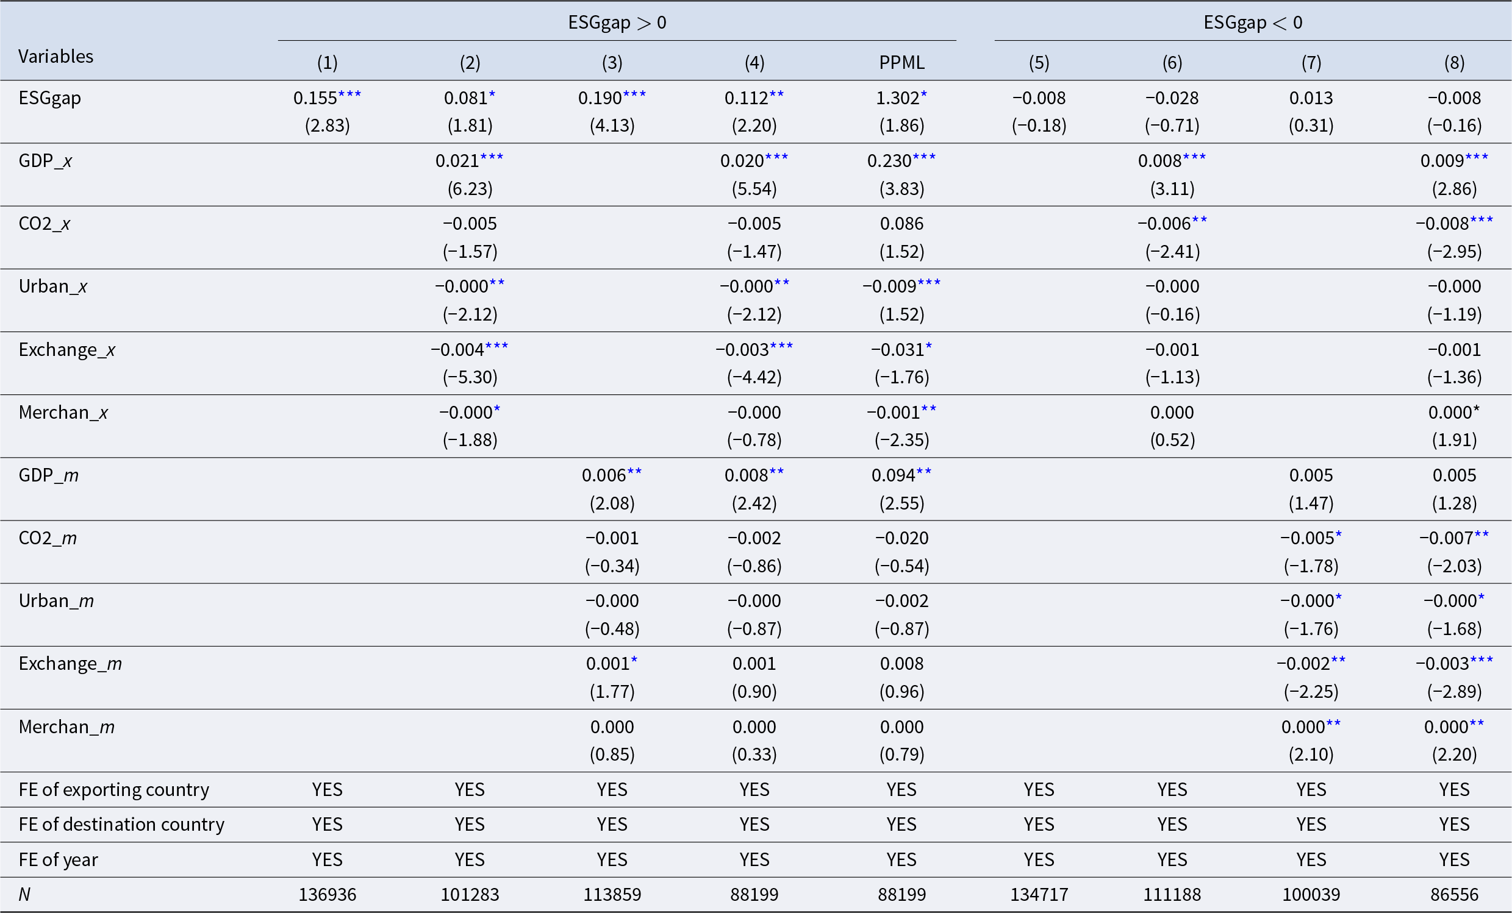Click column header (8)

point(1453,63)
